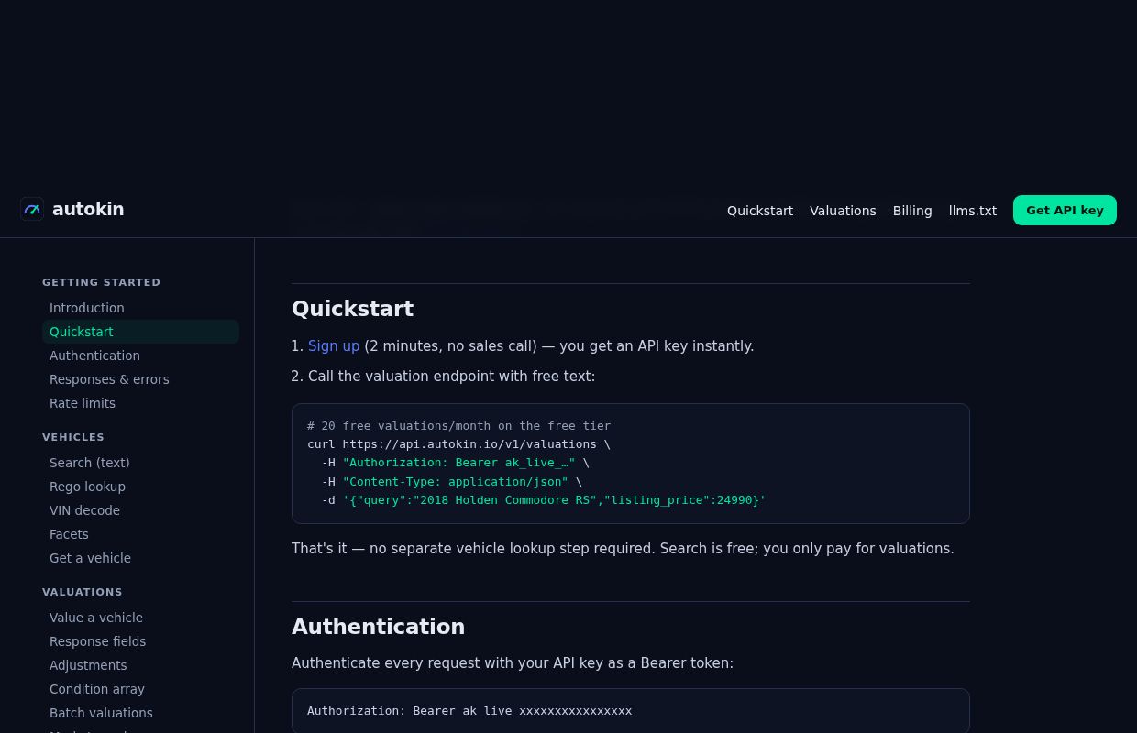1137x733 pixels.
Task: Click the Get API key button
Action: [x=1065, y=210]
